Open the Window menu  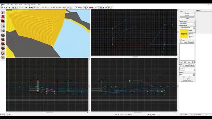point(34,5)
